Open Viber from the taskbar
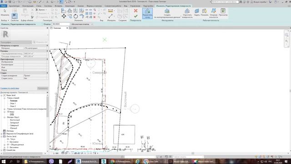Image resolution: width=291 pixels, height=164 pixels. click(51, 161)
